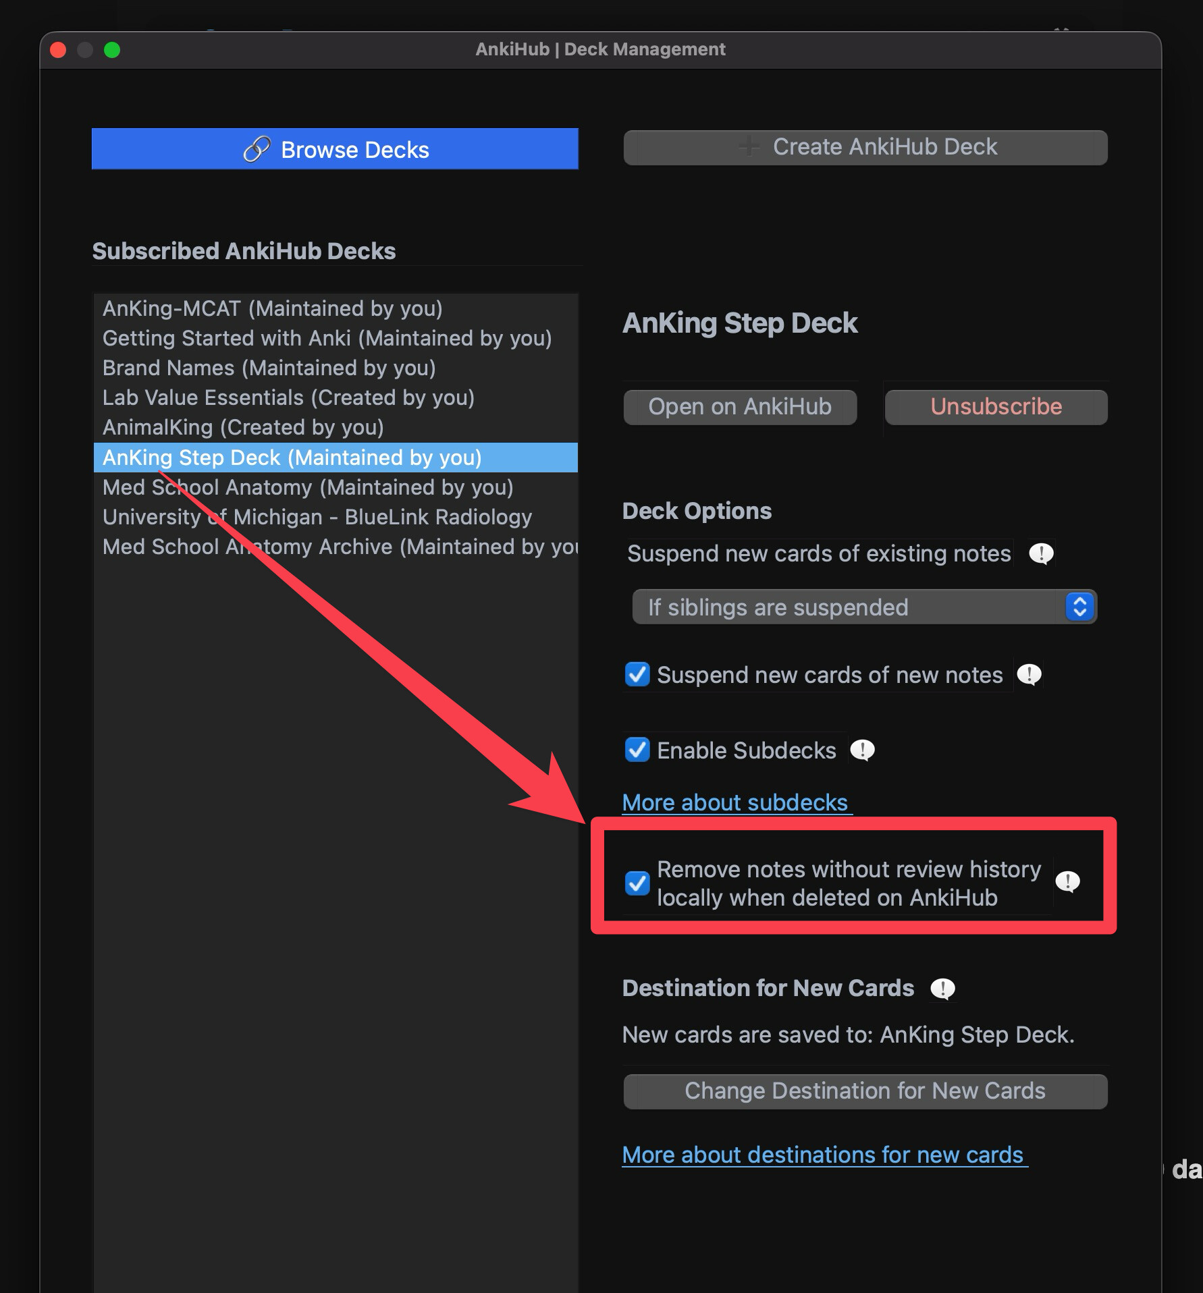Click the info icon beside Enable Subdecks
This screenshot has width=1203, height=1293.
click(862, 750)
